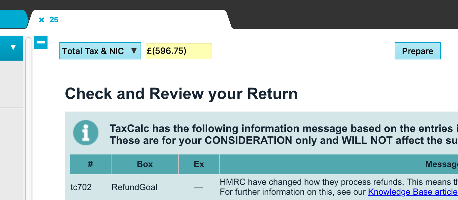Click the yellow £(596.75) amount field
458x200 pixels.
pyautogui.click(x=179, y=51)
